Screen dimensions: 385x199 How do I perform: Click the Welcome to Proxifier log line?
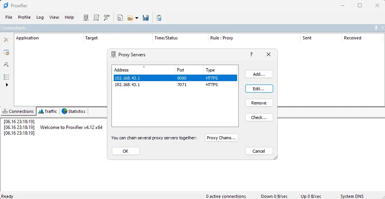71,127
